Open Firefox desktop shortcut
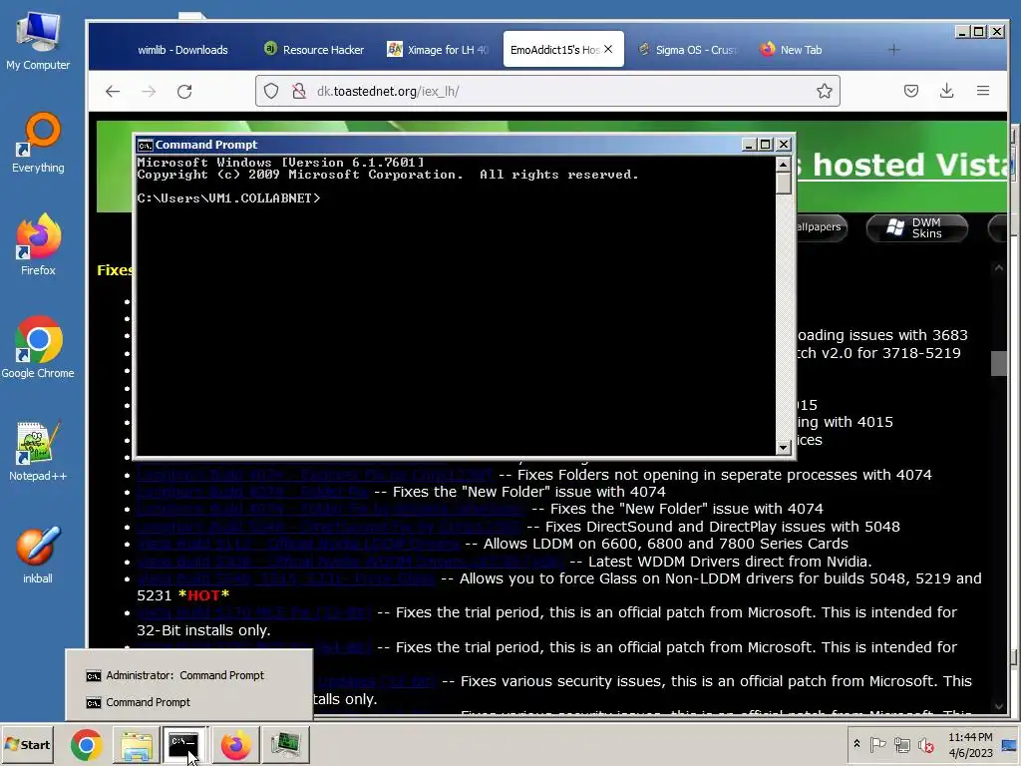 [x=38, y=245]
